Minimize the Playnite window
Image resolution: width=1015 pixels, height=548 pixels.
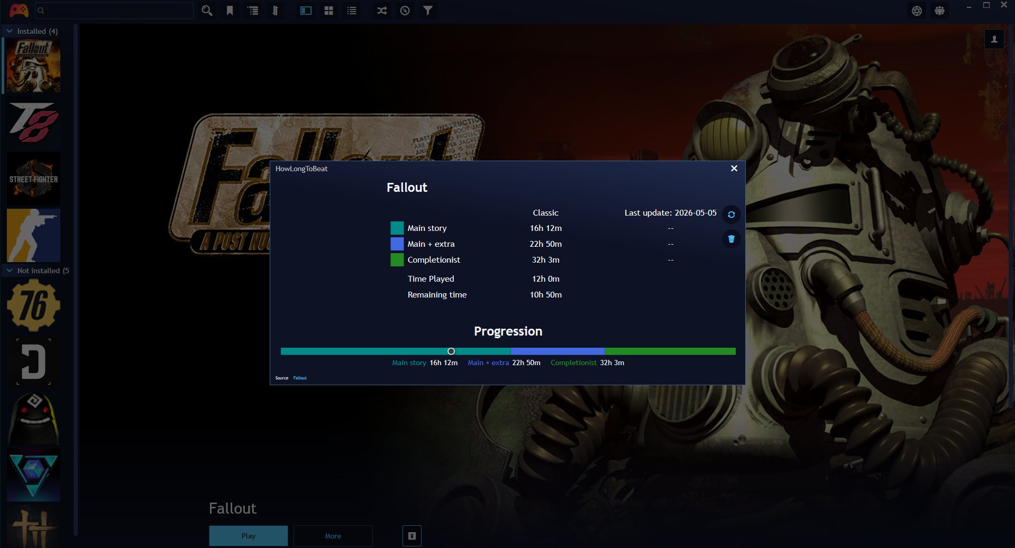click(x=969, y=6)
